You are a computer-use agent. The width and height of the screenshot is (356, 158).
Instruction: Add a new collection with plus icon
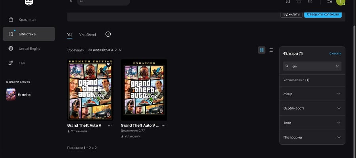pos(108,34)
